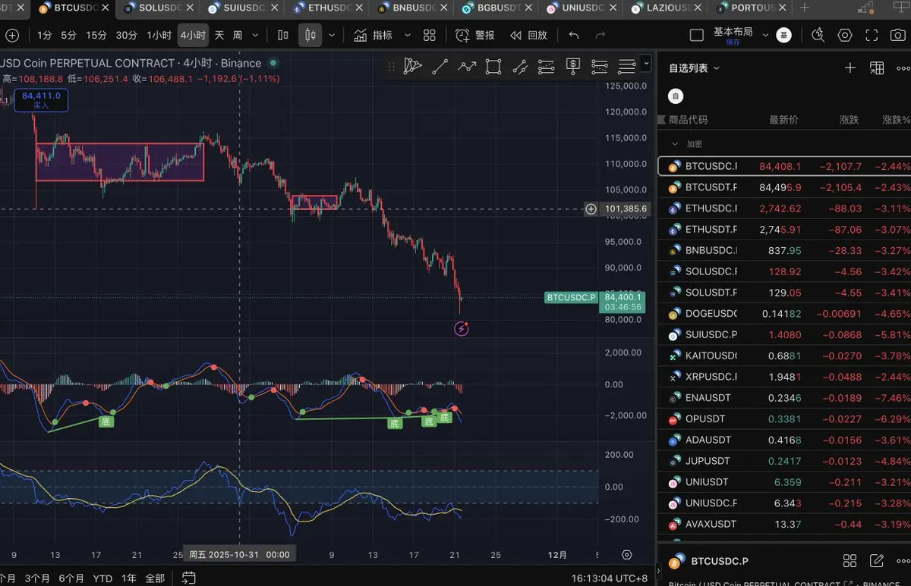Open watchlist advanced view table icon
Viewport: 911px width, 586px height.
click(x=877, y=67)
